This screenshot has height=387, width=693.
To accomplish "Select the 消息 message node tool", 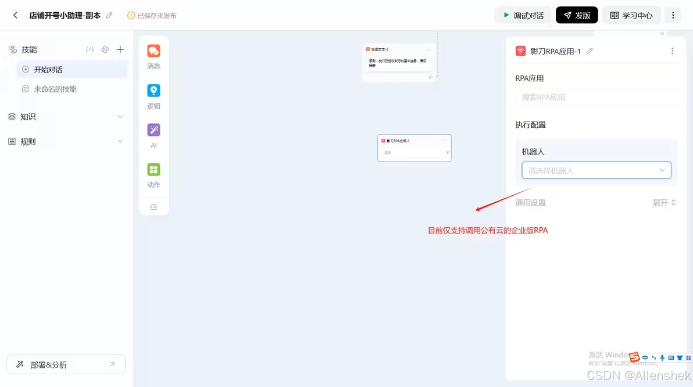I will tap(154, 57).
